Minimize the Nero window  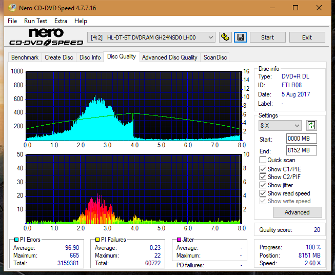(272, 8)
